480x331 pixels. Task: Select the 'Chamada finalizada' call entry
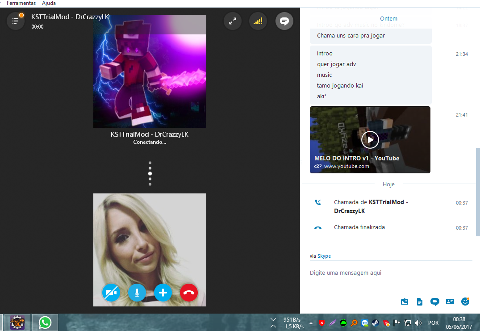click(359, 227)
